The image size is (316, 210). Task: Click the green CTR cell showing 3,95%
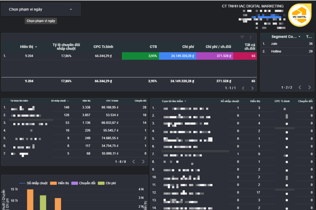coord(140,56)
